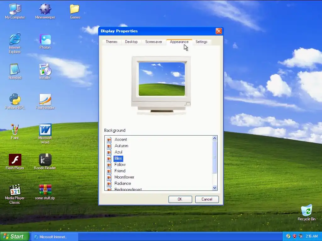Open Notepad from the desktop
Image resolution: width=322 pixels, height=241 pixels.
[x=15, y=72]
